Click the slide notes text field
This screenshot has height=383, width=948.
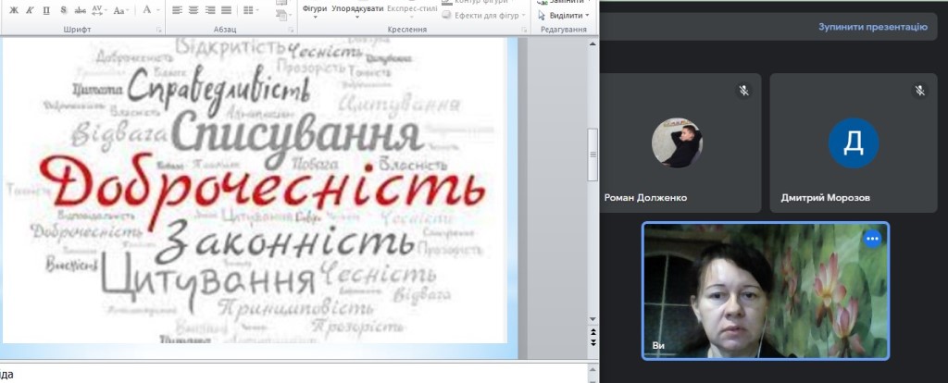294,374
